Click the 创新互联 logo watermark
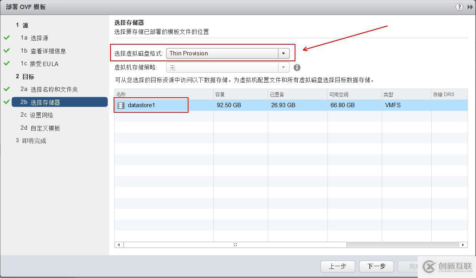The width and height of the screenshot is (476, 278). pos(446,267)
